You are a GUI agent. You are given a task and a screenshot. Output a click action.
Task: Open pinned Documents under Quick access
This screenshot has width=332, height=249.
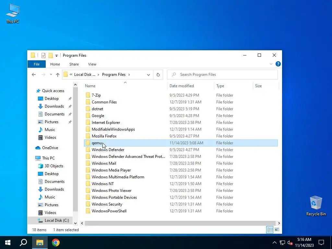(x=54, y=114)
